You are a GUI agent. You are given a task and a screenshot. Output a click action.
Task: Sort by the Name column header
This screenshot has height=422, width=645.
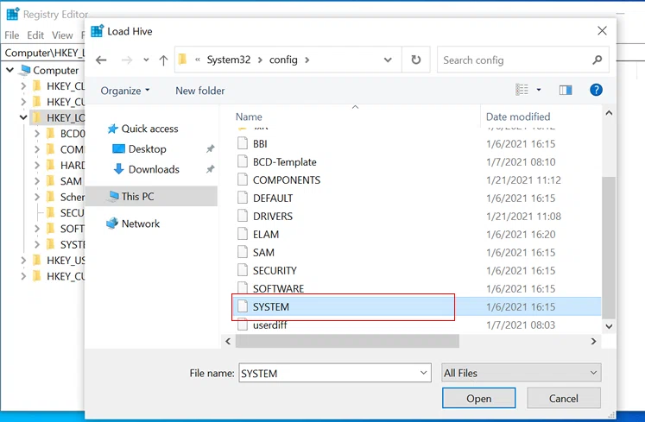coord(249,117)
